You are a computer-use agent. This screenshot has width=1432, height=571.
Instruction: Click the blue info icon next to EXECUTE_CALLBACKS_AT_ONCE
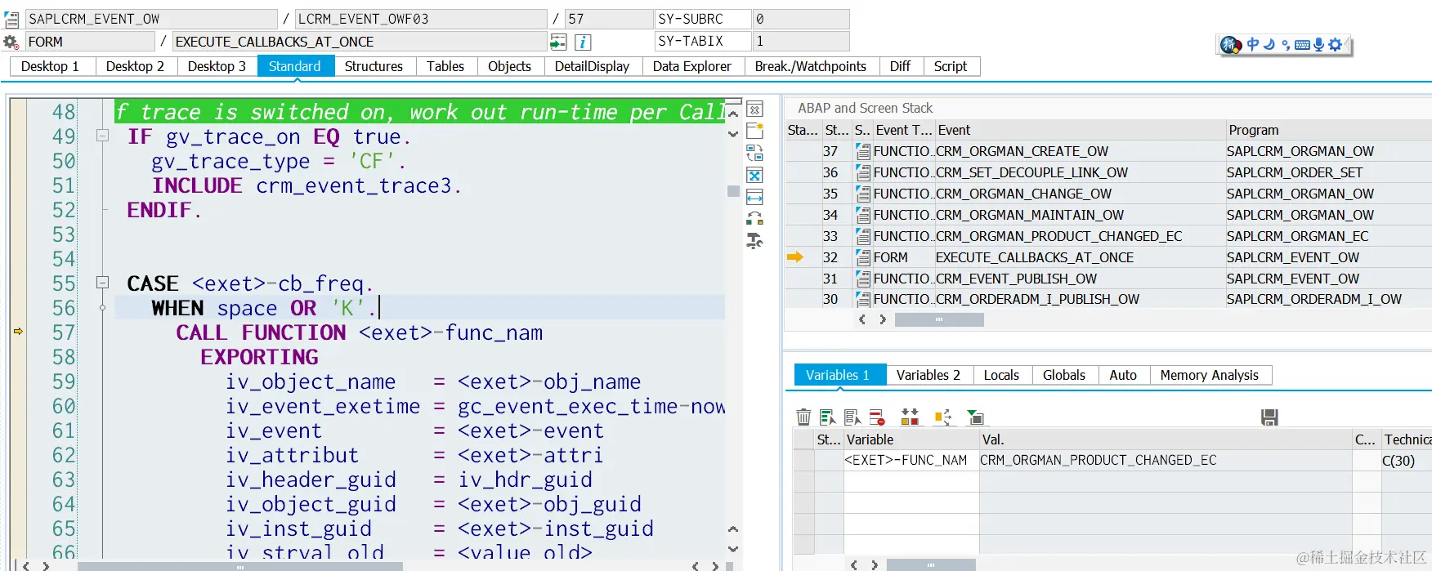point(583,42)
